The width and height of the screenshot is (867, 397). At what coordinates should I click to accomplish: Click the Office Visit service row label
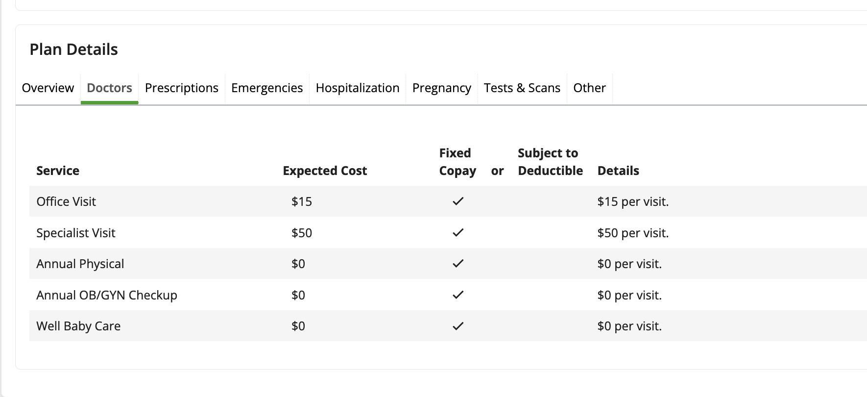pos(66,201)
